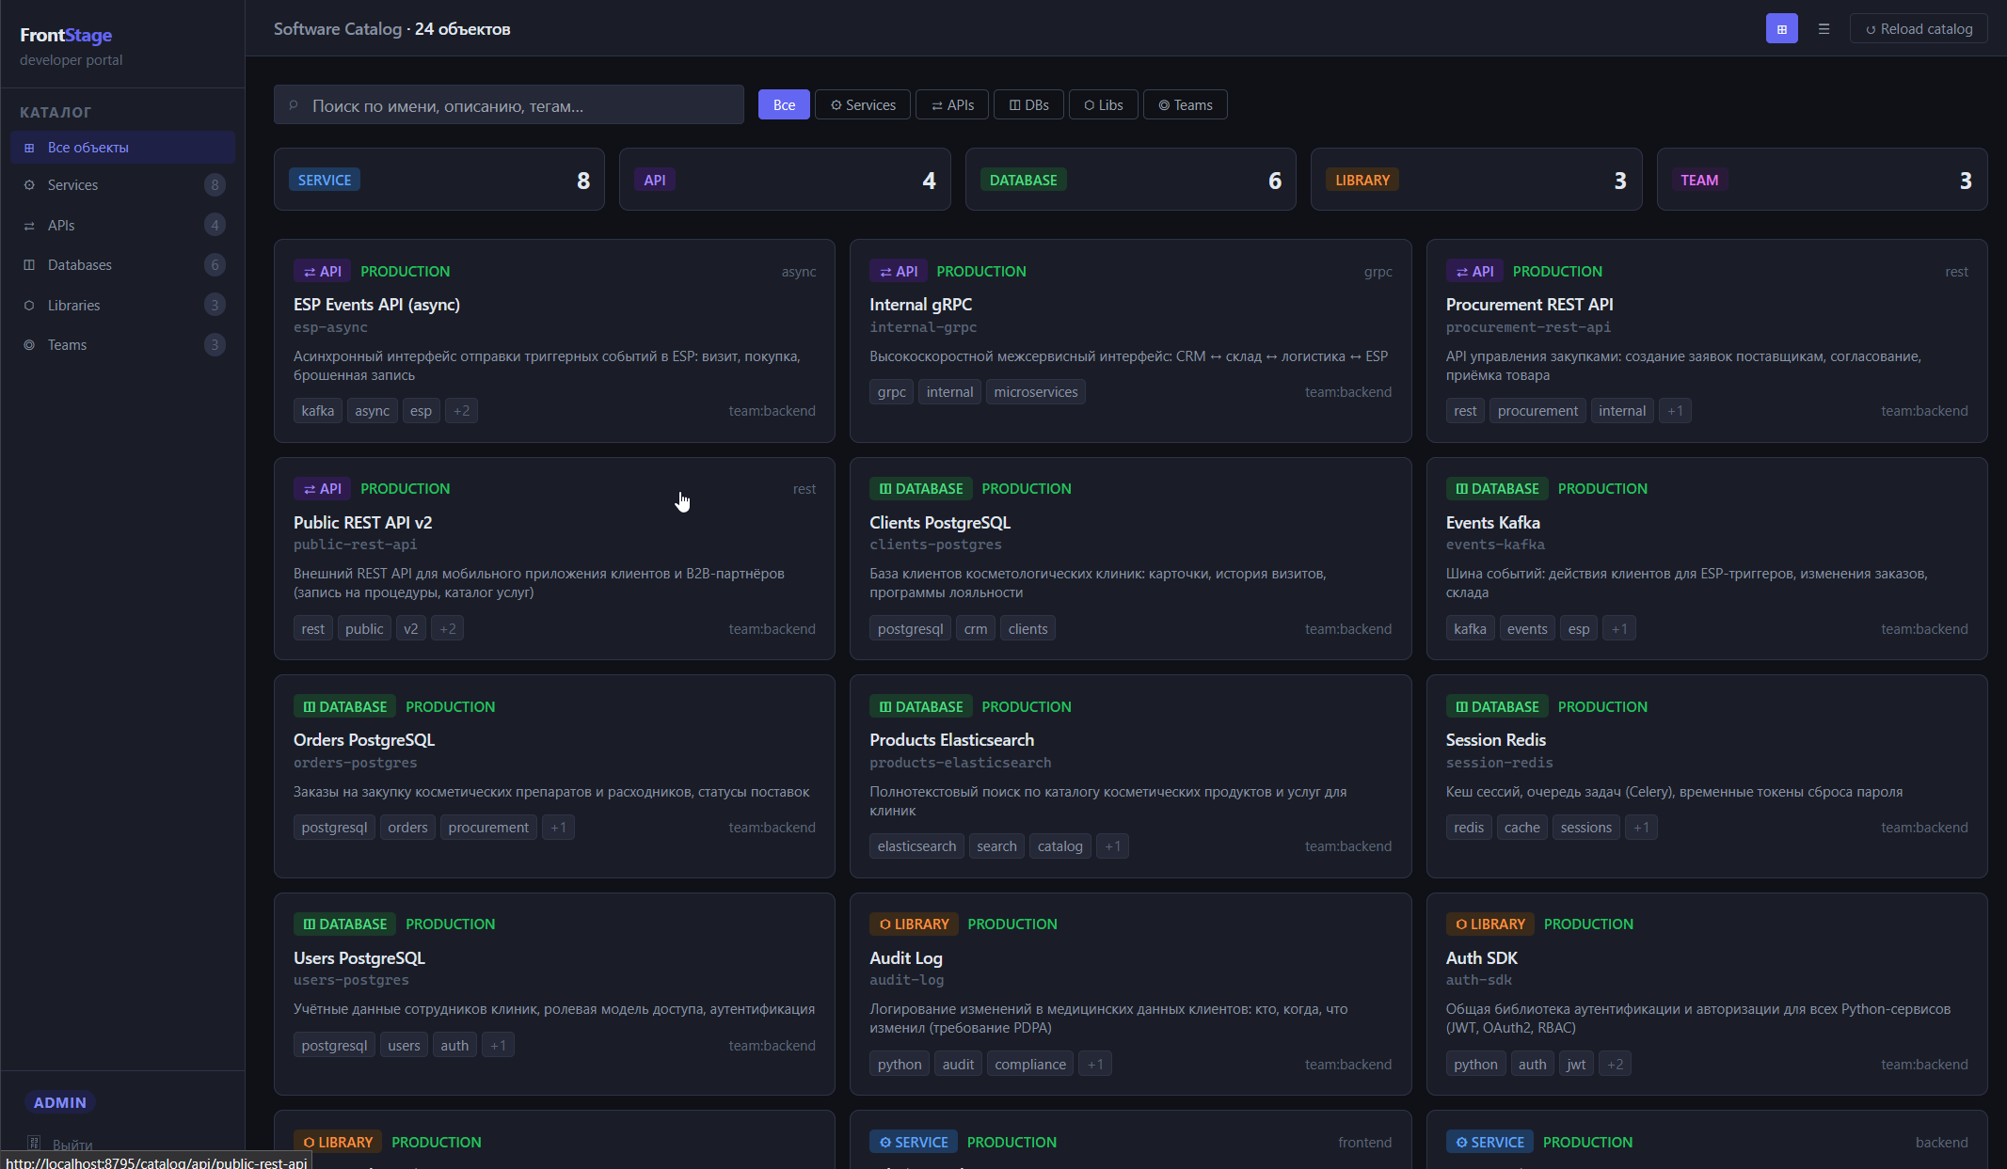Switch to grid view layout
This screenshot has width=2007, height=1169.
tap(1781, 29)
